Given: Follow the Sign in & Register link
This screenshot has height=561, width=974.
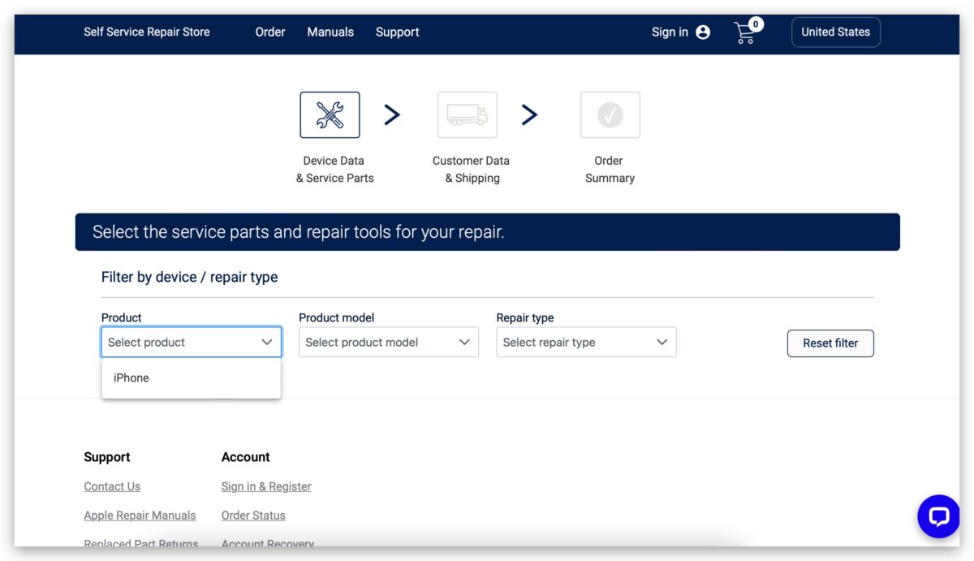Looking at the screenshot, I should (266, 486).
